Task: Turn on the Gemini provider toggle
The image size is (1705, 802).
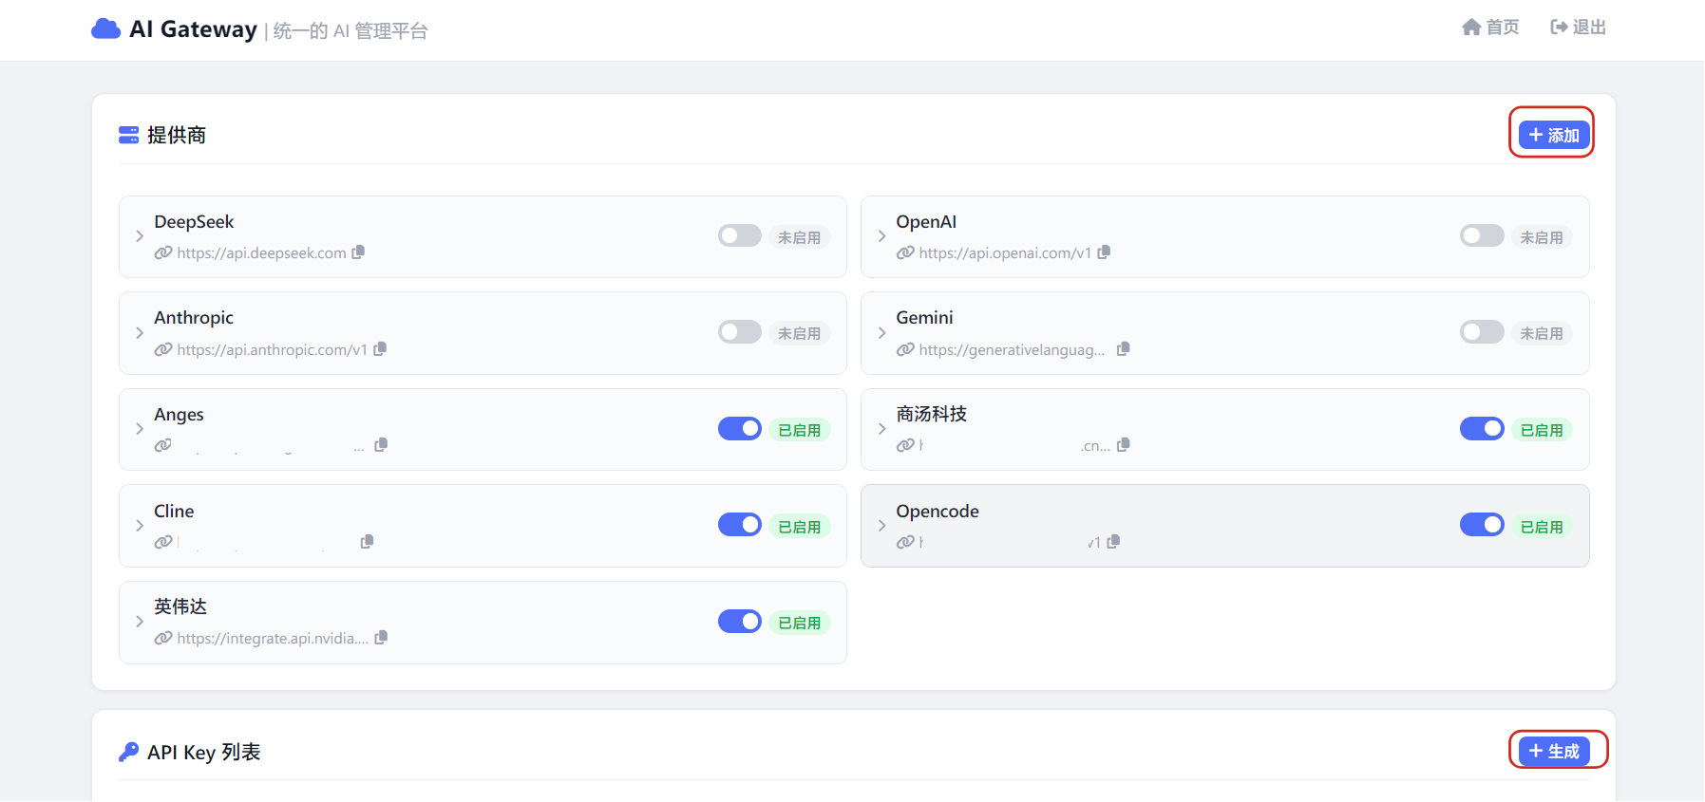Action: [1482, 332]
